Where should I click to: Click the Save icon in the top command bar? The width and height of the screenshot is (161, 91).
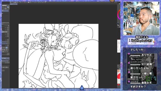click(17, 2)
